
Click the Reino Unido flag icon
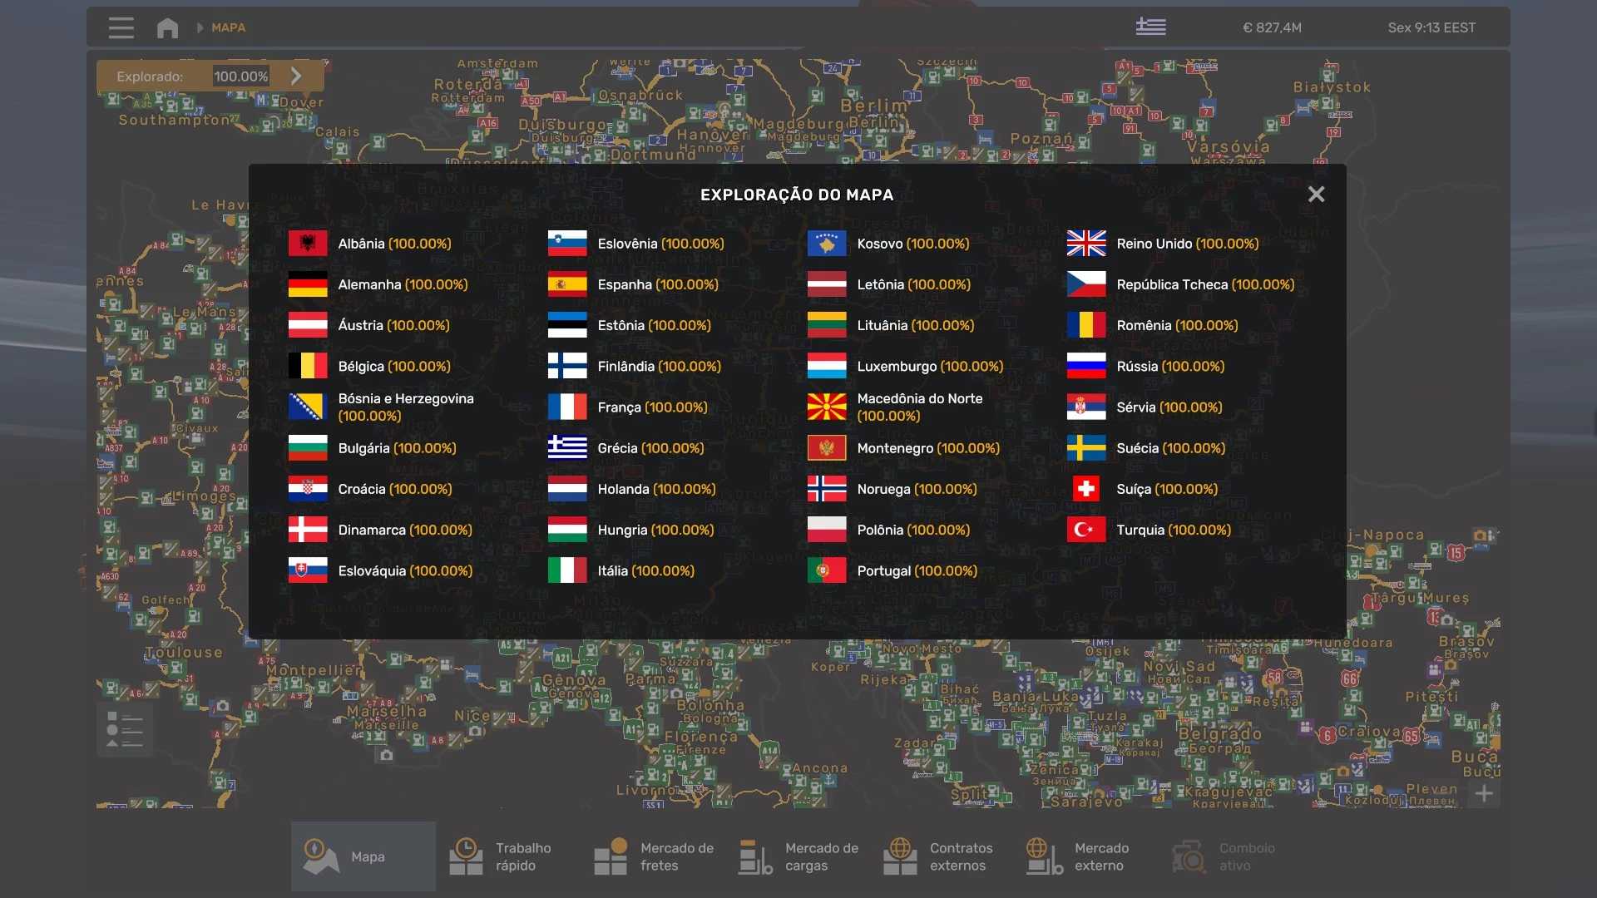point(1085,244)
